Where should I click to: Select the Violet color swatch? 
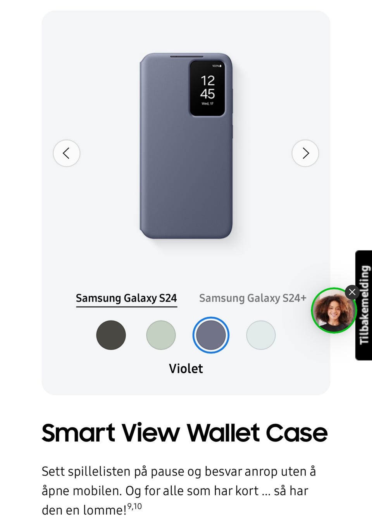point(211,335)
